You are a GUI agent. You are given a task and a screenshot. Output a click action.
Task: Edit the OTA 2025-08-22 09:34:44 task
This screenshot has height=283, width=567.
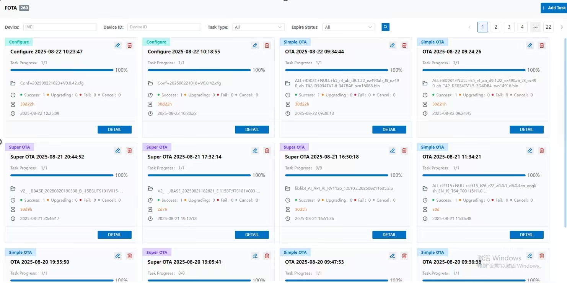click(393, 45)
